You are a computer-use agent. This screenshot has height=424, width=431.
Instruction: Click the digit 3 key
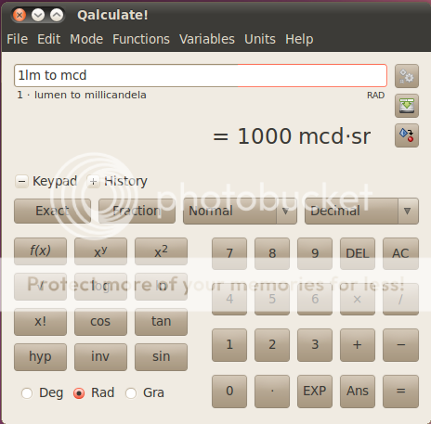[315, 345]
